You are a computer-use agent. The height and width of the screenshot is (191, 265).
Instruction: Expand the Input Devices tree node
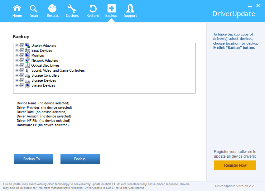(x=17, y=50)
